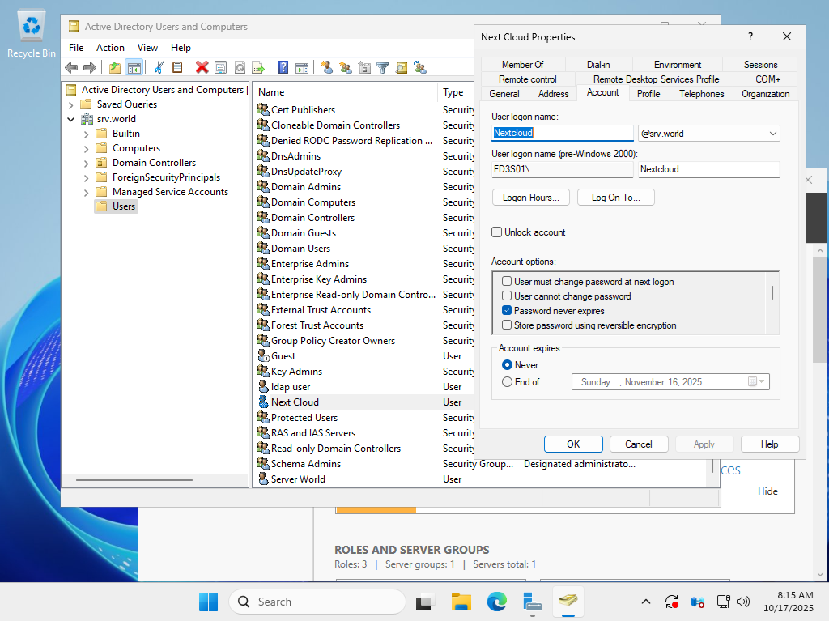Click the red Delete icon in toolbar
Image resolution: width=829 pixels, height=621 pixels.
(202, 68)
